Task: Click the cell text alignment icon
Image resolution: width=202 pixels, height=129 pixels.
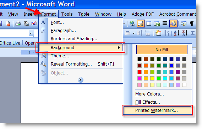Action: click(128, 33)
